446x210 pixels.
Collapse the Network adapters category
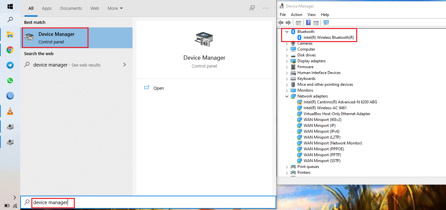[x=287, y=96]
